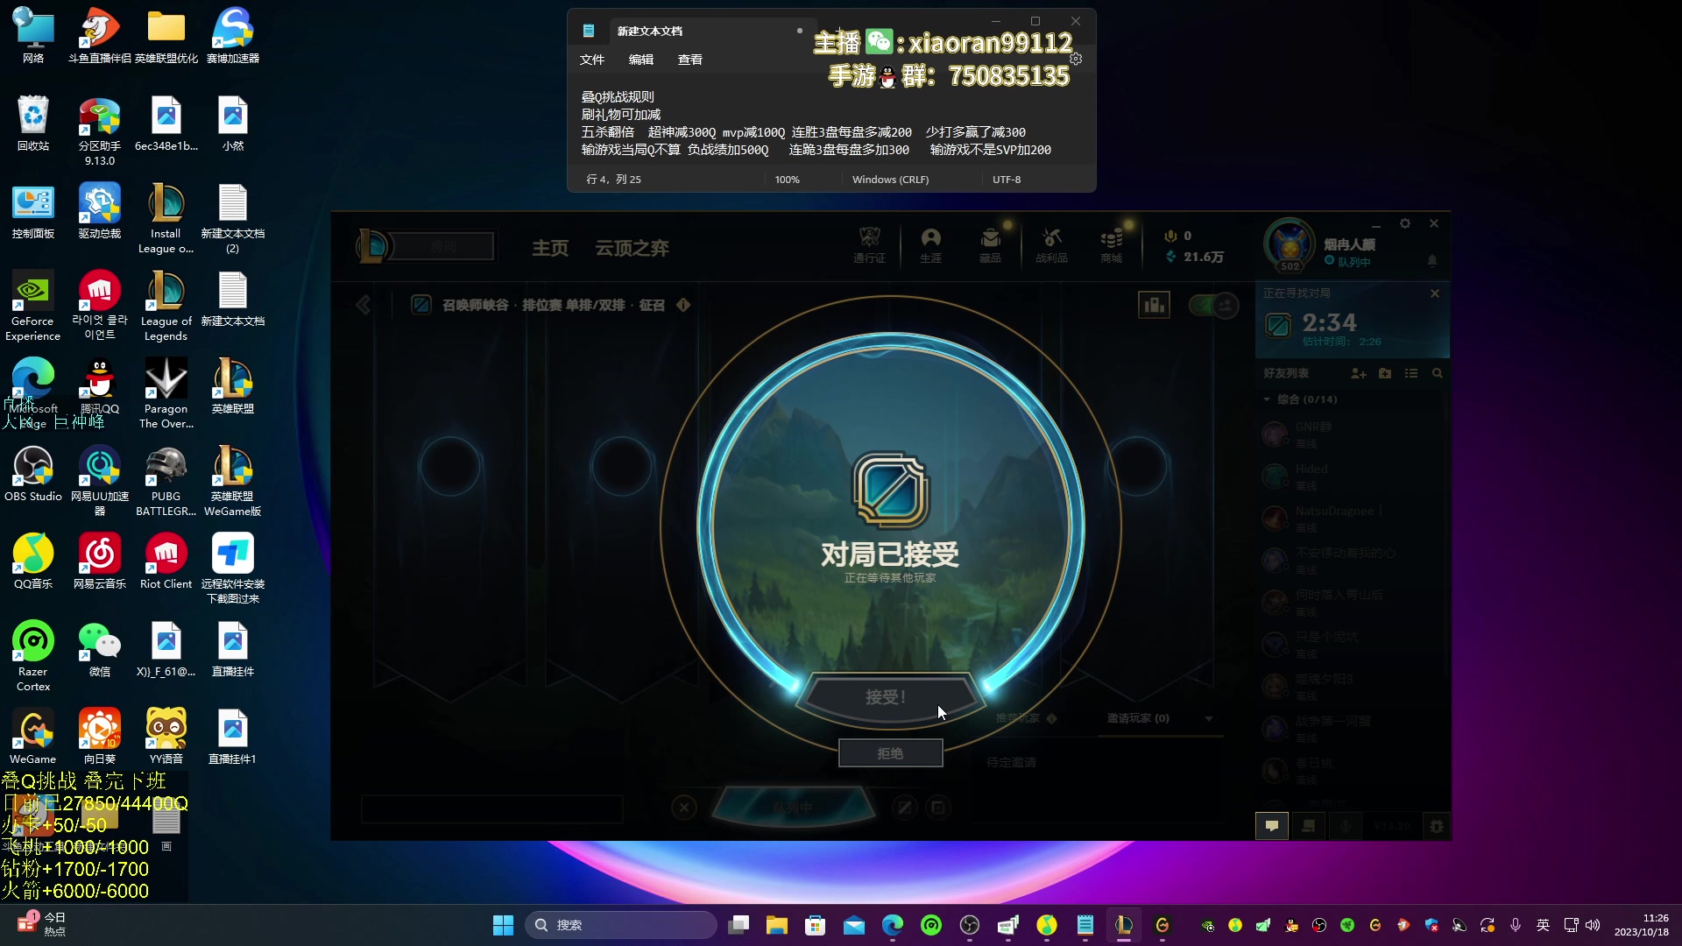Close the 正在寻找对局 queue timer panel

pos(1435,293)
